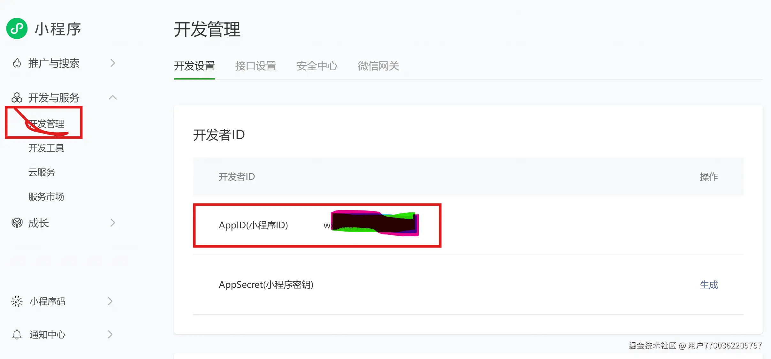Viewport: 771px width, 359px height.
Task: Go to 服务市场 sidebar item
Action: 46,197
